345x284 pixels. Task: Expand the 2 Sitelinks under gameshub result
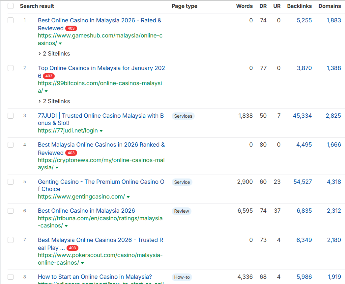[x=54, y=54]
